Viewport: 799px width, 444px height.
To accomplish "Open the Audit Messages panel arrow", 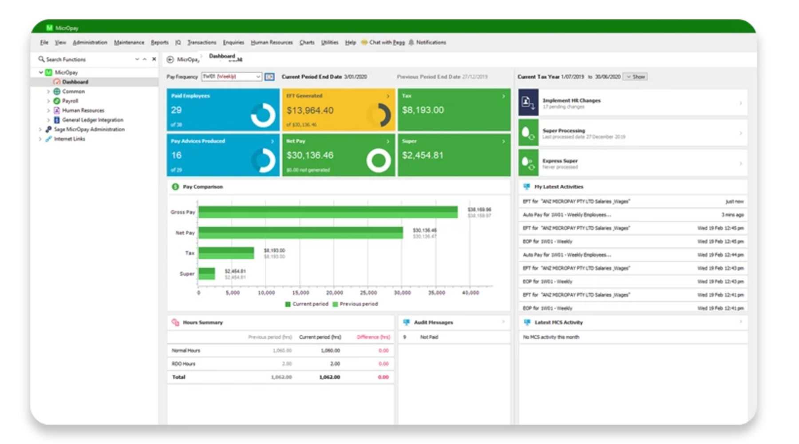I will pyautogui.click(x=503, y=322).
